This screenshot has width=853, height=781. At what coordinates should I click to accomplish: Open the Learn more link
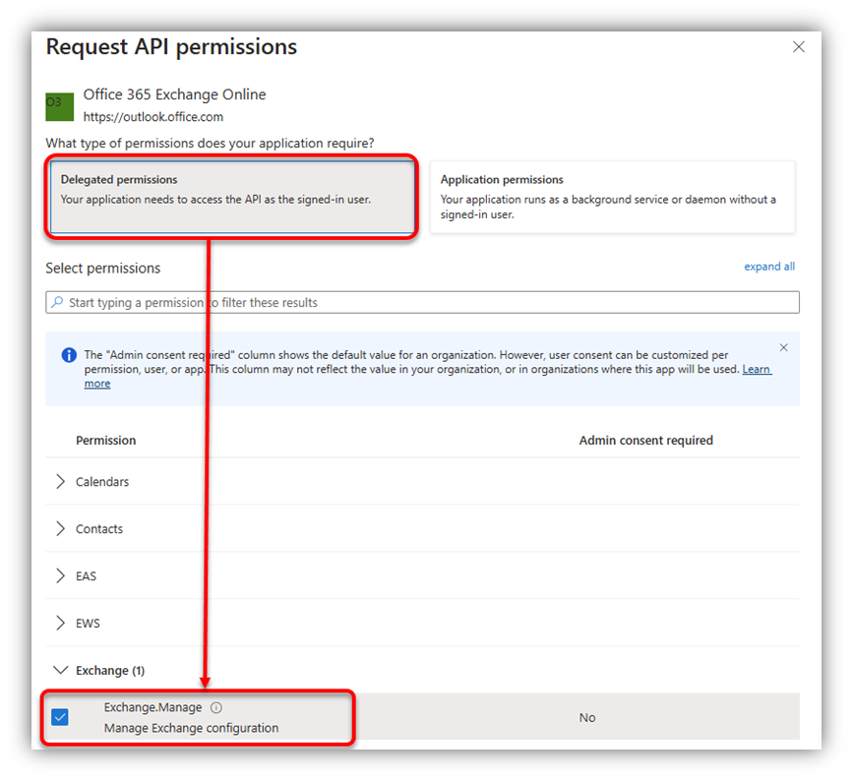pos(757,369)
